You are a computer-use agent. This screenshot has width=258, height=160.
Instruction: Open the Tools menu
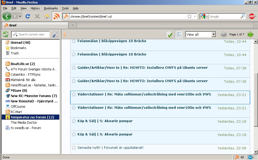65,8
